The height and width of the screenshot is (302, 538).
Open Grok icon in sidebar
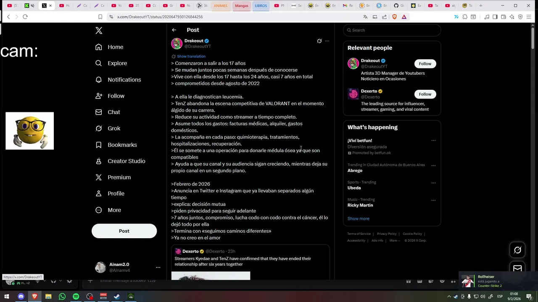[x=98, y=128]
